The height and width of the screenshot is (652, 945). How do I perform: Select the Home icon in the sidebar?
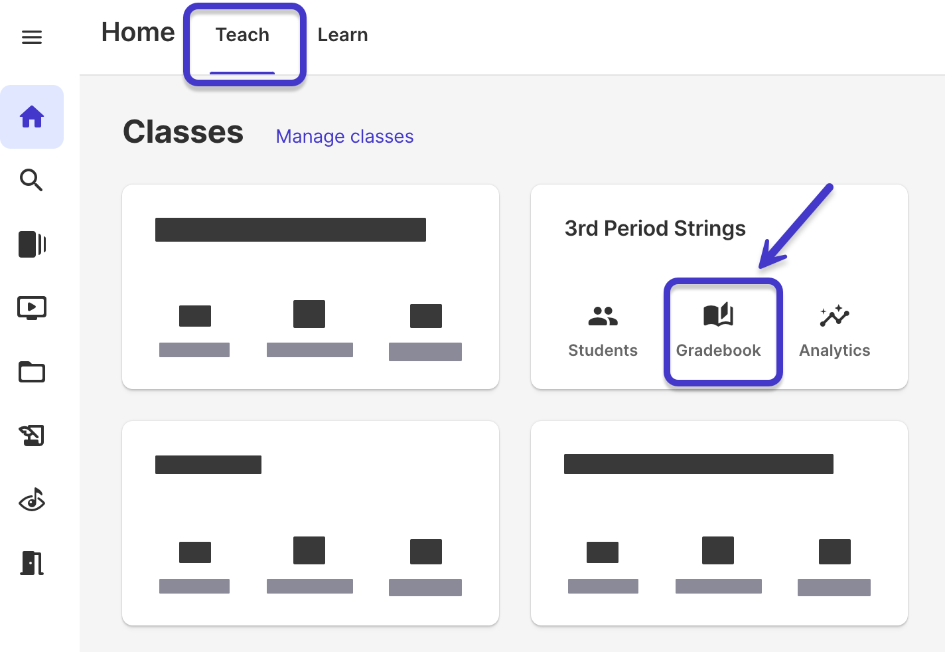32,117
